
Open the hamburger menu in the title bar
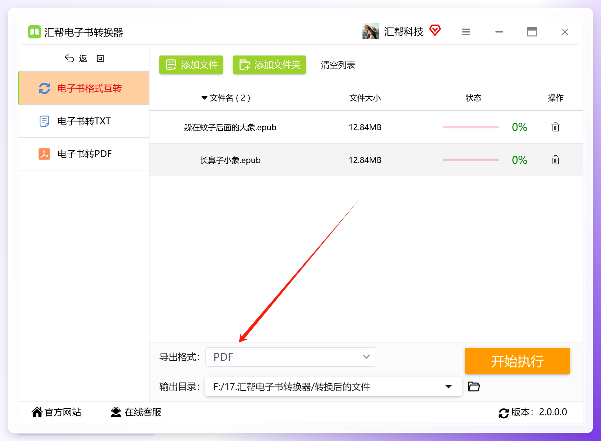click(x=466, y=32)
